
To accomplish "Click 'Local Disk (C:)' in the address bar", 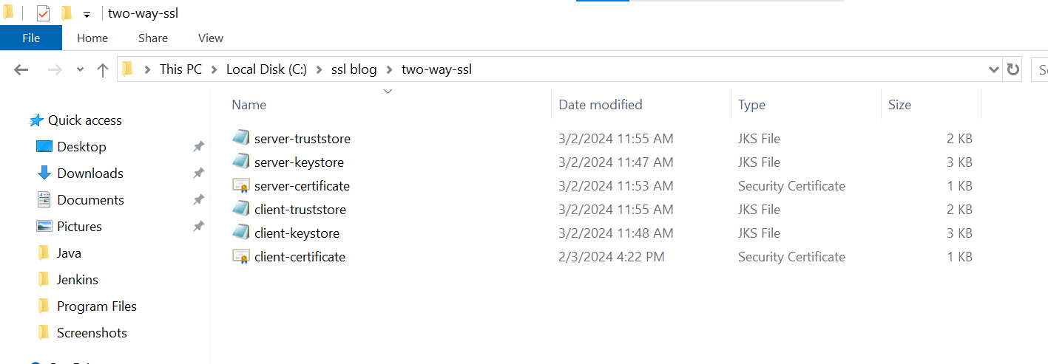I will [x=266, y=69].
